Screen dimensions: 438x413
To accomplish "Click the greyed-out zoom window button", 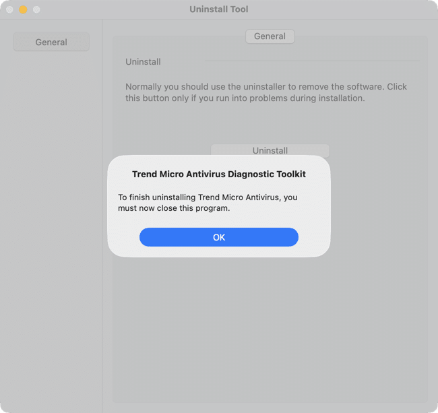I will (36, 9).
